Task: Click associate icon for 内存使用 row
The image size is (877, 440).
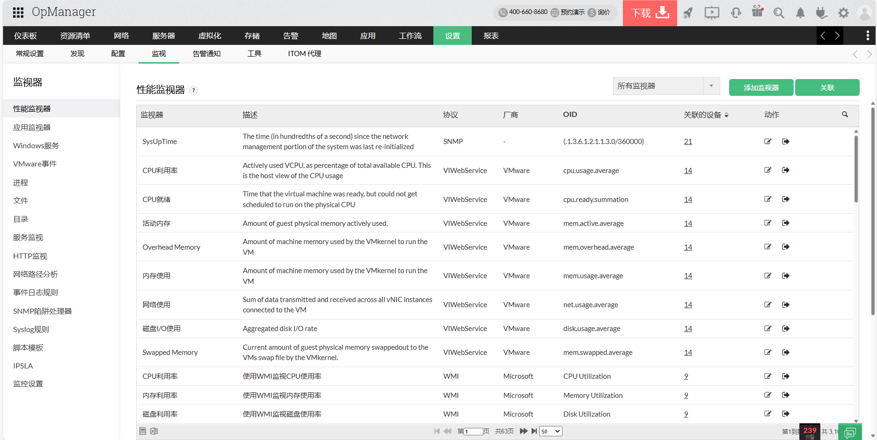Action: [786, 276]
